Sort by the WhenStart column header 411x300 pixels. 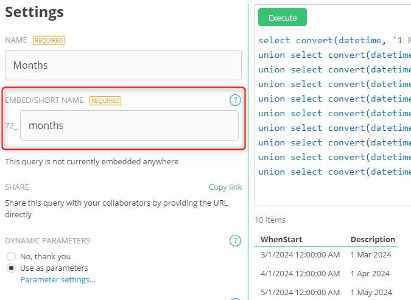click(281, 239)
